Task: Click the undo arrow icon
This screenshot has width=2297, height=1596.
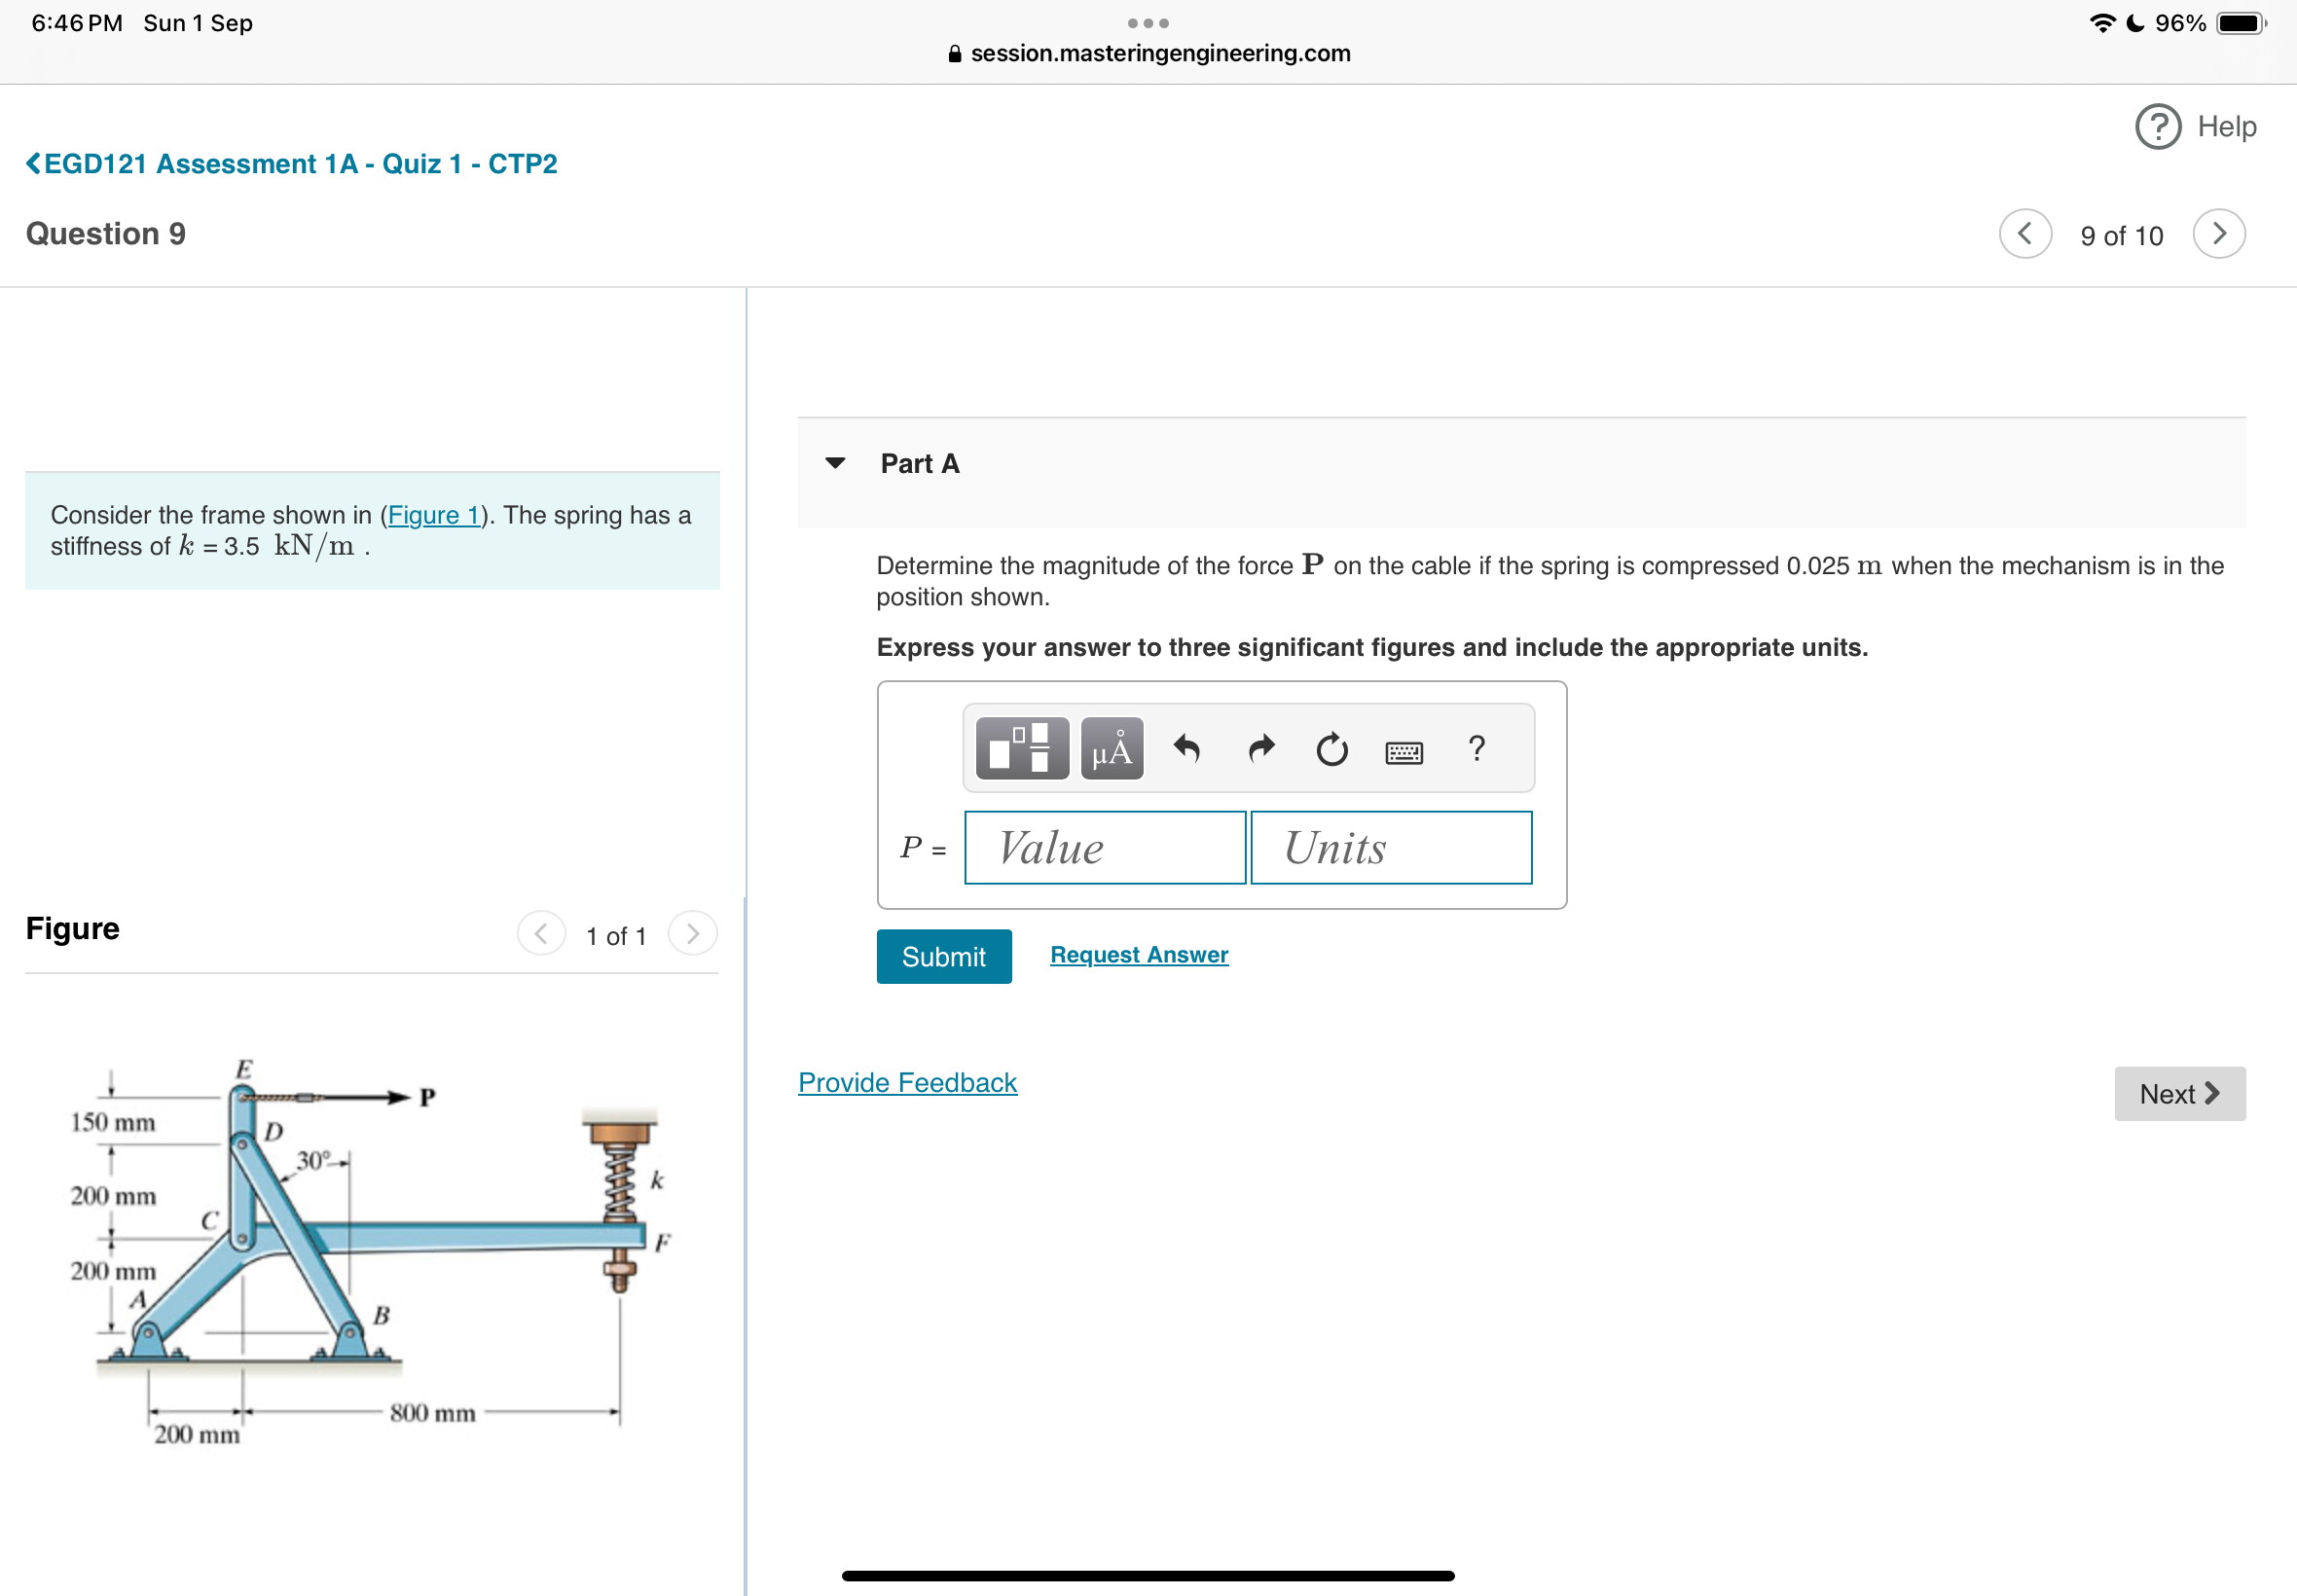Action: click(1186, 748)
